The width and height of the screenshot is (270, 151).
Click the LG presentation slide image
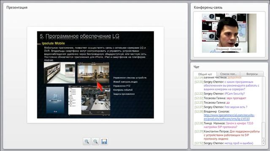coord(95,75)
